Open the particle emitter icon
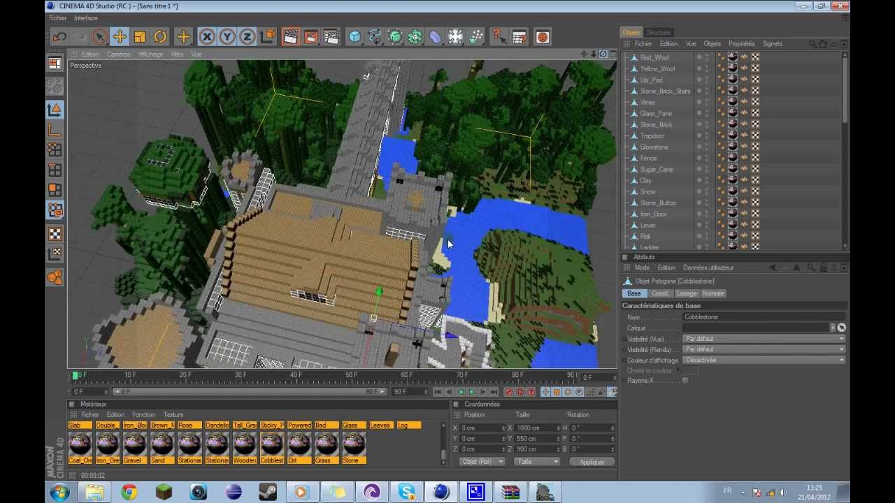895x503 pixels. [476, 37]
